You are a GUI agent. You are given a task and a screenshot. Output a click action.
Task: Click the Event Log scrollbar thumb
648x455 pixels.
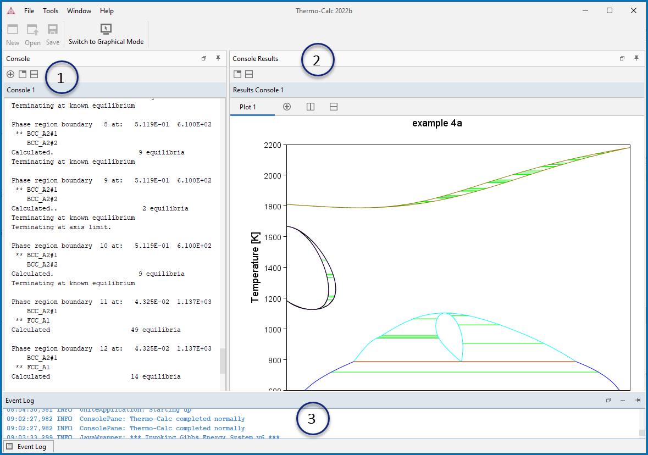[x=641, y=432]
